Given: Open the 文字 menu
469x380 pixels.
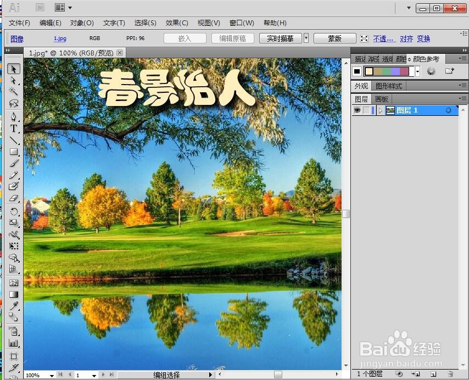Looking at the screenshot, I should pos(114,23).
